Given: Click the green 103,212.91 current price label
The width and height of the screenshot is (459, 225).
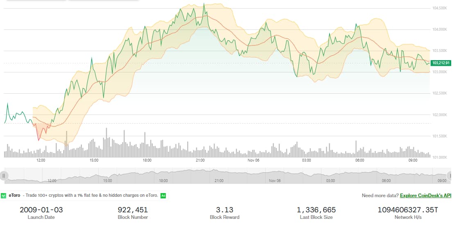Looking at the screenshot, I should pyautogui.click(x=441, y=63).
